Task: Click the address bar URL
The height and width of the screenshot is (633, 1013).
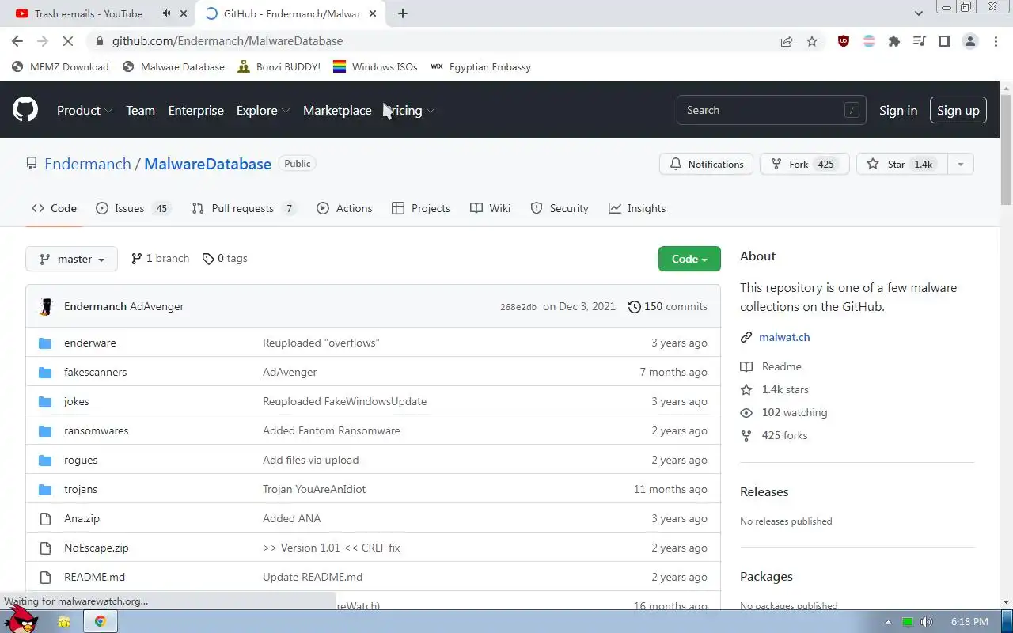Action: coord(227,41)
